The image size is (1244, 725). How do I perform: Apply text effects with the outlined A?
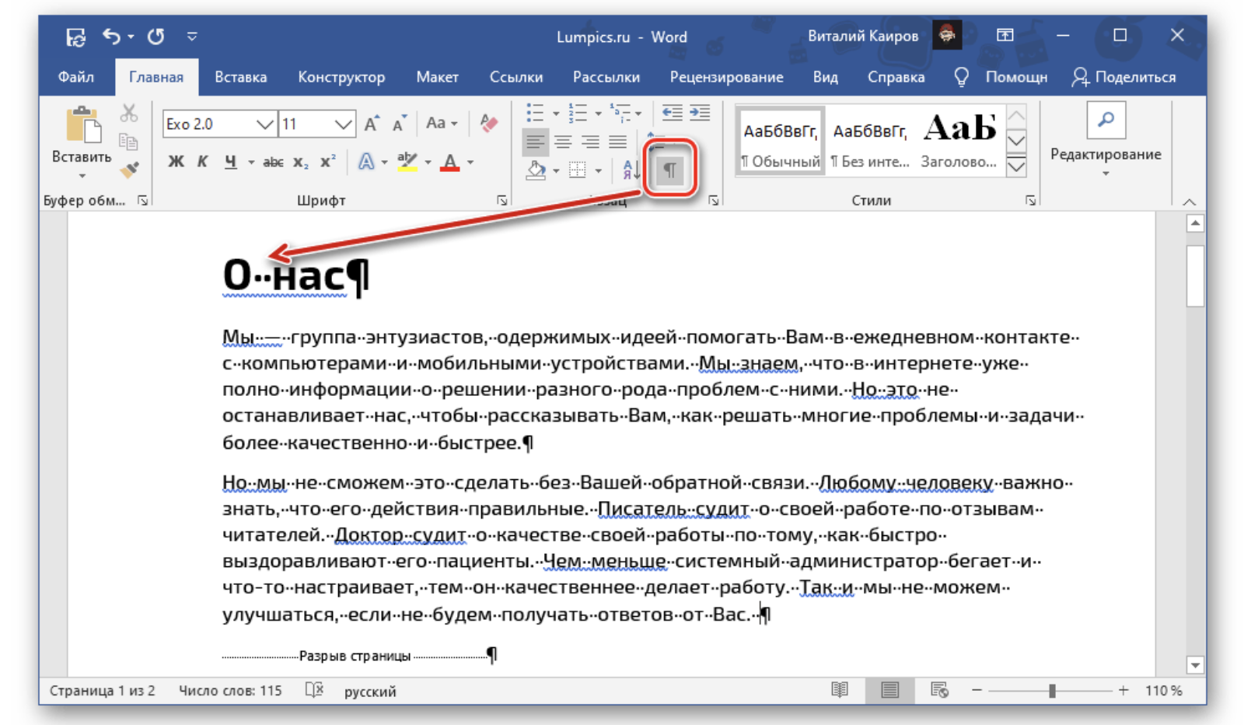click(x=365, y=162)
